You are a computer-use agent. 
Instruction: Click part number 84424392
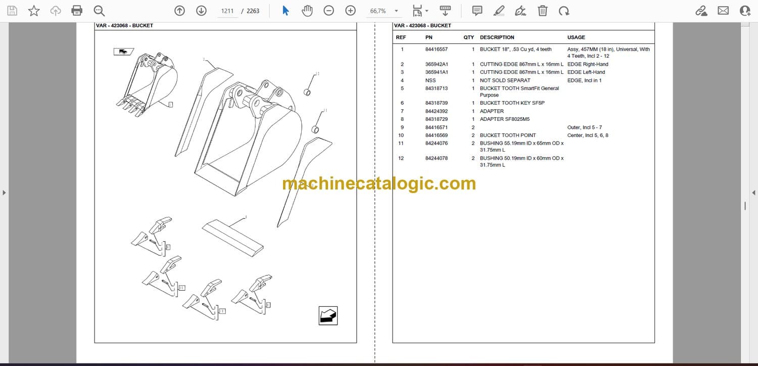(437, 111)
